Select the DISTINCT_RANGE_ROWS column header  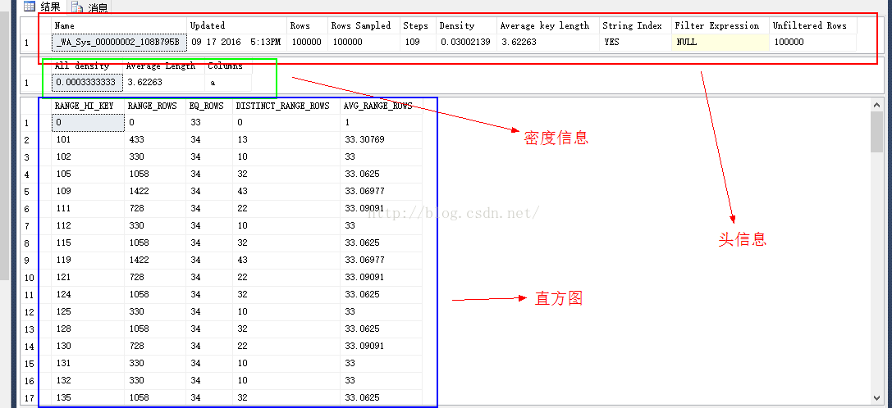point(286,107)
